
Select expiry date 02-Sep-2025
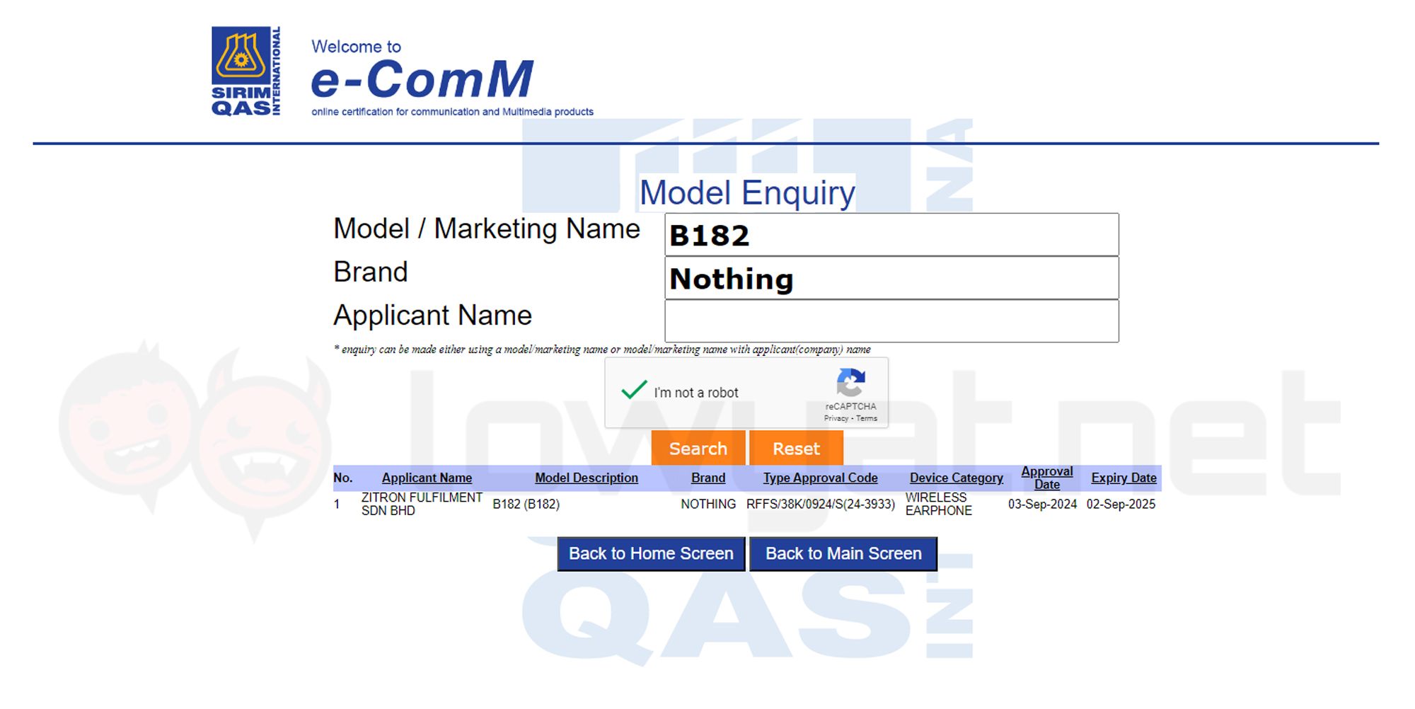1121,504
